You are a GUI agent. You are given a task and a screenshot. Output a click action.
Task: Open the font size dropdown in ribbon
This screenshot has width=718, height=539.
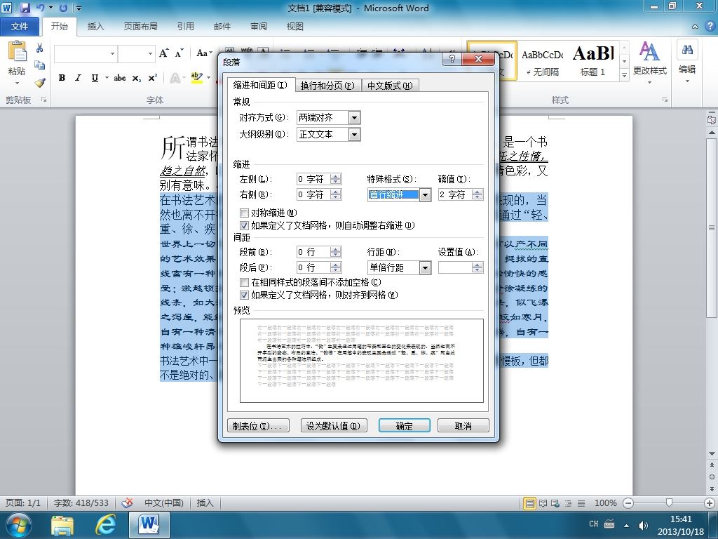[x=150, y=53]
